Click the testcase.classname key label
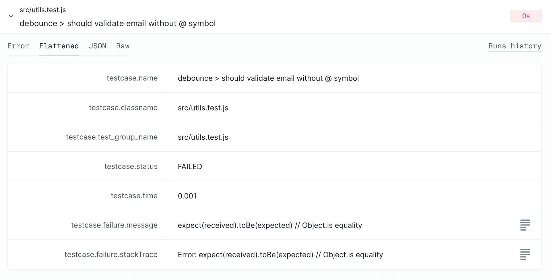 (x=123, y=108)
